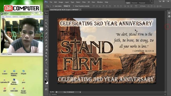Open the Properties info icon in right dock
Screen dimensions: 171x96
pyautogui.click(x=169, y=17)
